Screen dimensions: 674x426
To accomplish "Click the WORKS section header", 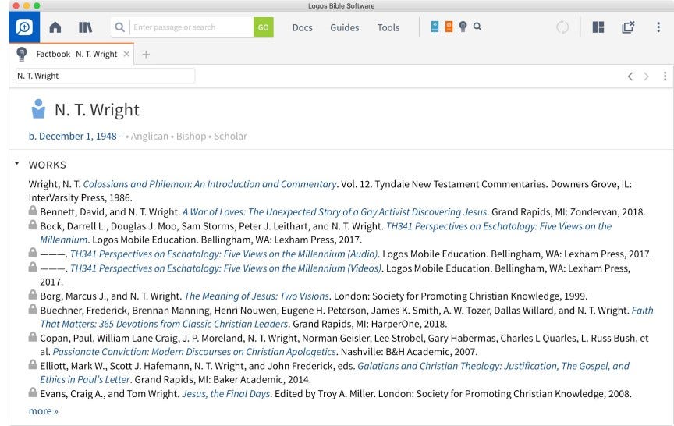I will click(x=48, y=165).
